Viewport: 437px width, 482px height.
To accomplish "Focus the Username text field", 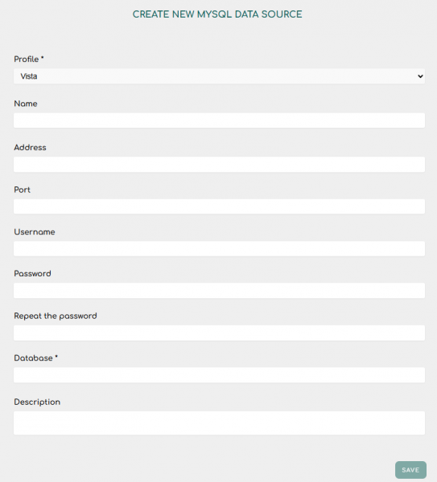I will [219, 248].
